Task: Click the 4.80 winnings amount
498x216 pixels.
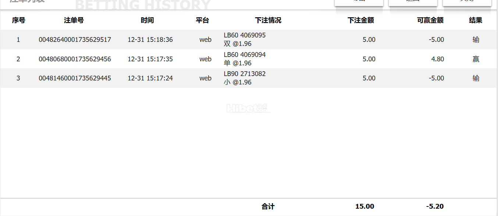Action: (x=438, y=59)
